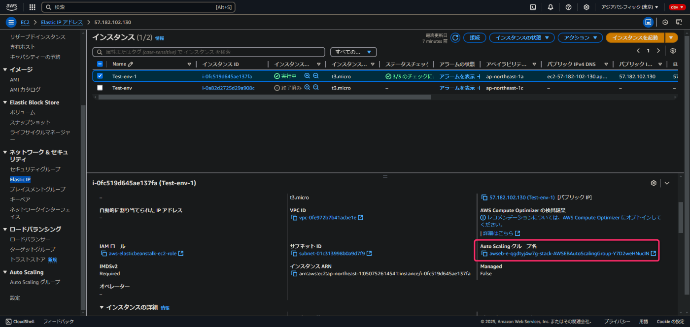Click the horizontal table scrollbar

pyautogui.click(x=265, y=97)
